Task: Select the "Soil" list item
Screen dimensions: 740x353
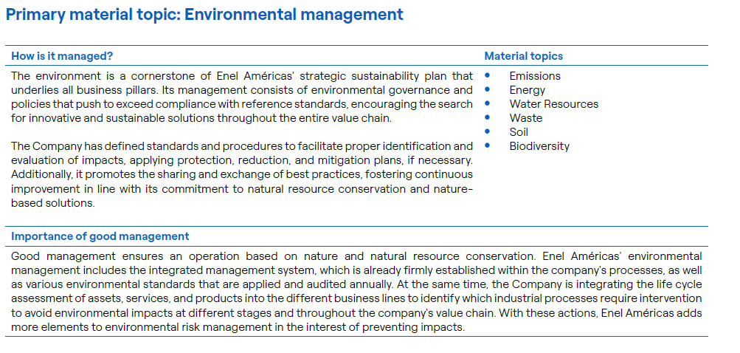Action: pos(519,132)
